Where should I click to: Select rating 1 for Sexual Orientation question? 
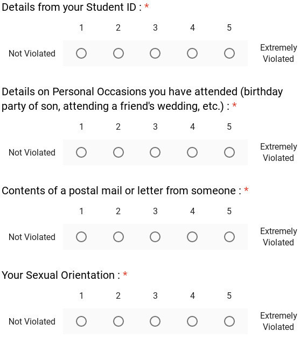pyautogui.click(x=81, y=321)
